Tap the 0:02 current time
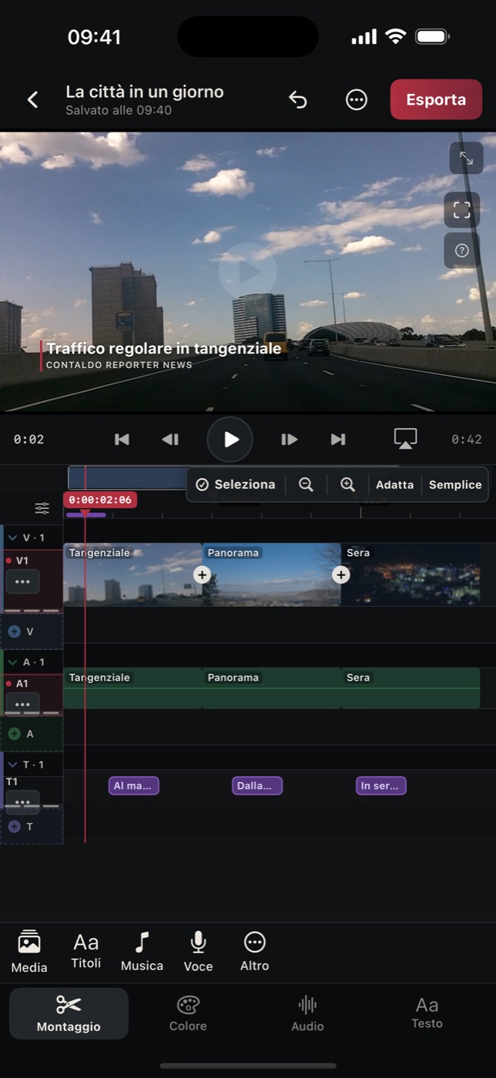The width and height of the screenshot is (496, 1078). (28, 439)
